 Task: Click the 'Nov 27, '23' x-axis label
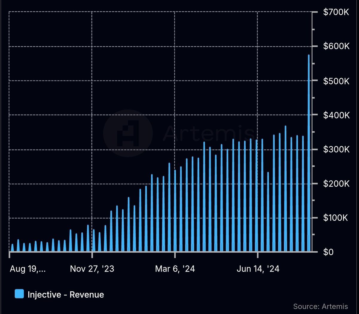click(92, 269)
